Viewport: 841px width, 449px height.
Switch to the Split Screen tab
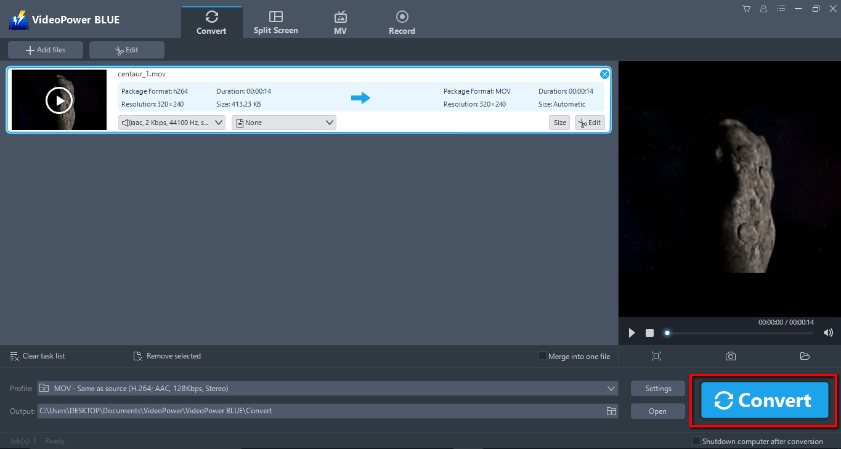coord(275,22)
